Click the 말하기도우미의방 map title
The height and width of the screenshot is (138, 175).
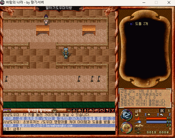[59, 8]
